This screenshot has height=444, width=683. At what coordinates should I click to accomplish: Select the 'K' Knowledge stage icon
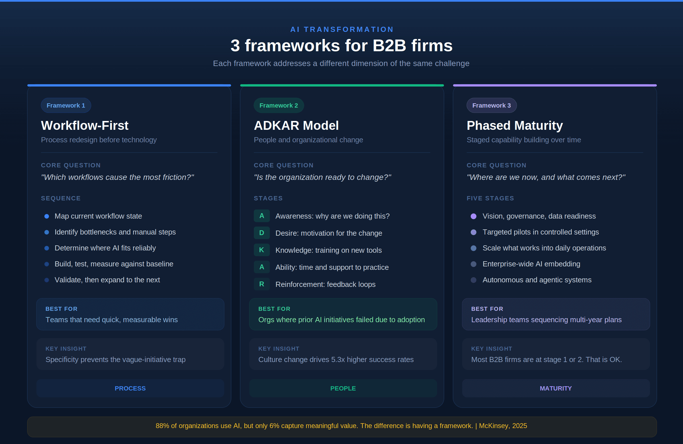coord(262,250)
